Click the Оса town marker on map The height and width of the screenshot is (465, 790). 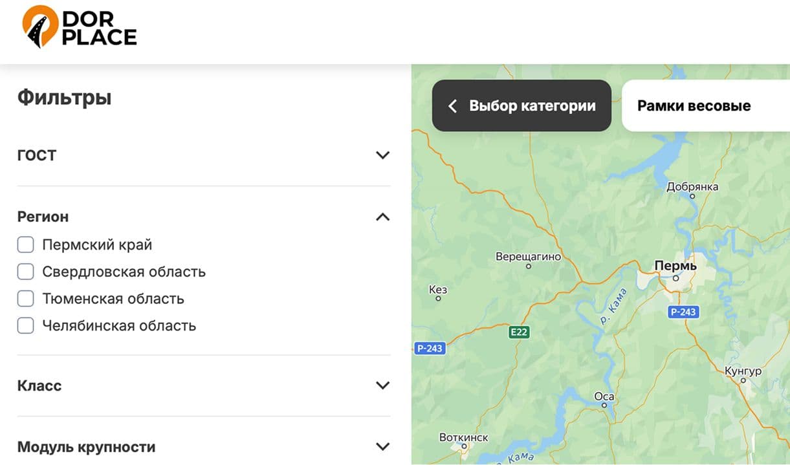(x=604, y=406)
